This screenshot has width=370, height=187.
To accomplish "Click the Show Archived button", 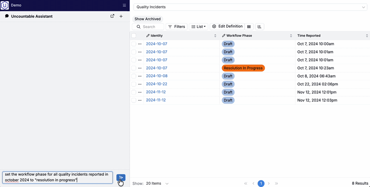I will click(x=148, y=19).
